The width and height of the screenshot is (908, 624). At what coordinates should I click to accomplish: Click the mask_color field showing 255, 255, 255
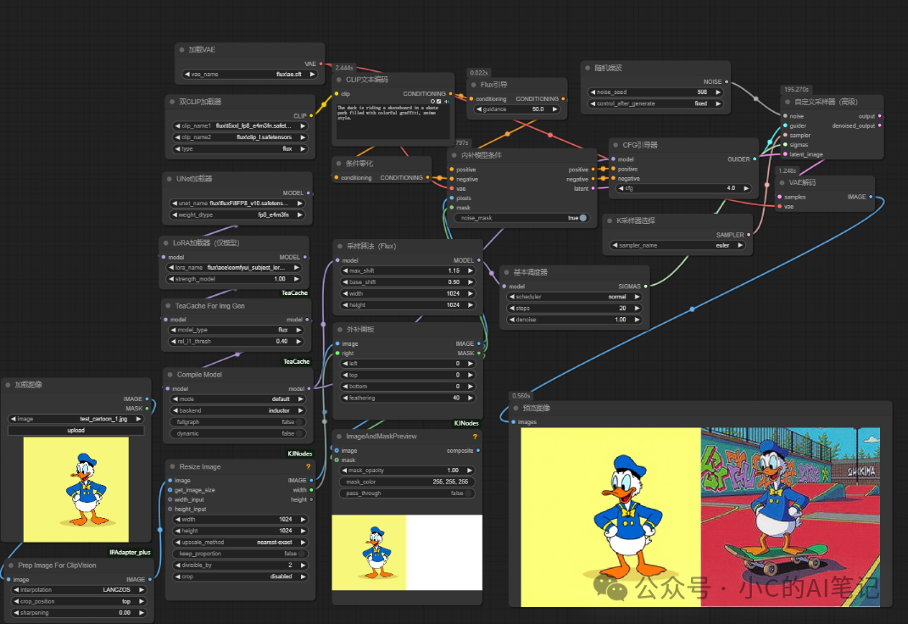407,482
